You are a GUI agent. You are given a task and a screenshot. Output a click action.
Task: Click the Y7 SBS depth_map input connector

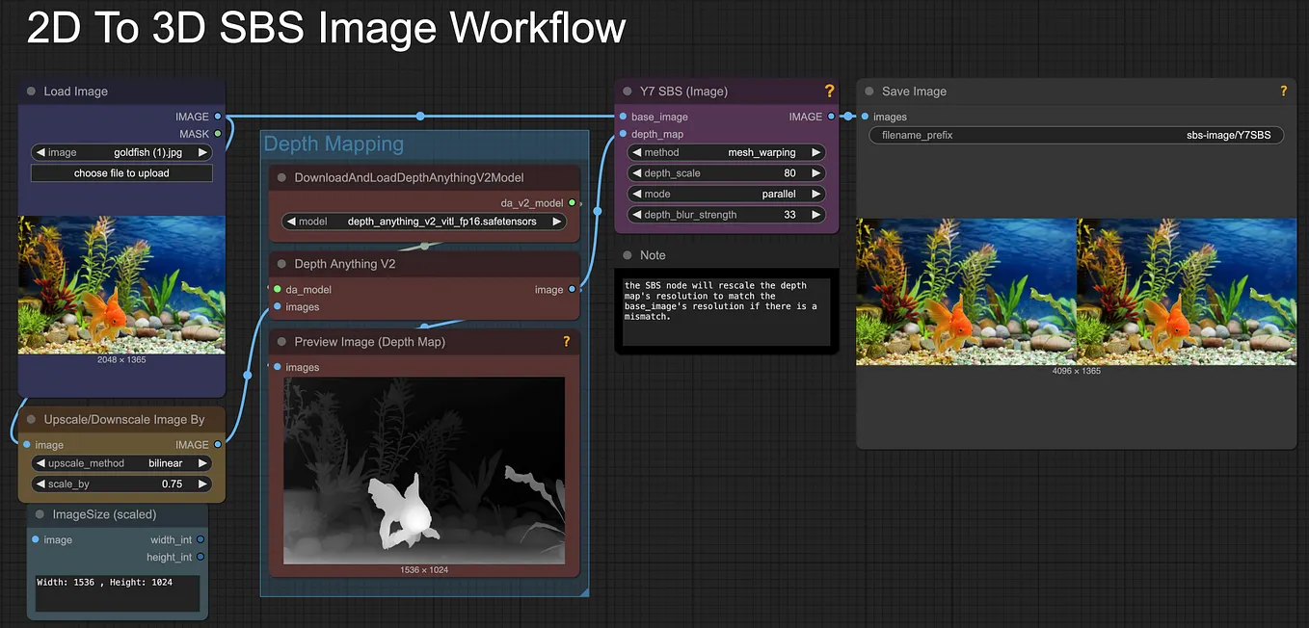(x=624, y=134)
